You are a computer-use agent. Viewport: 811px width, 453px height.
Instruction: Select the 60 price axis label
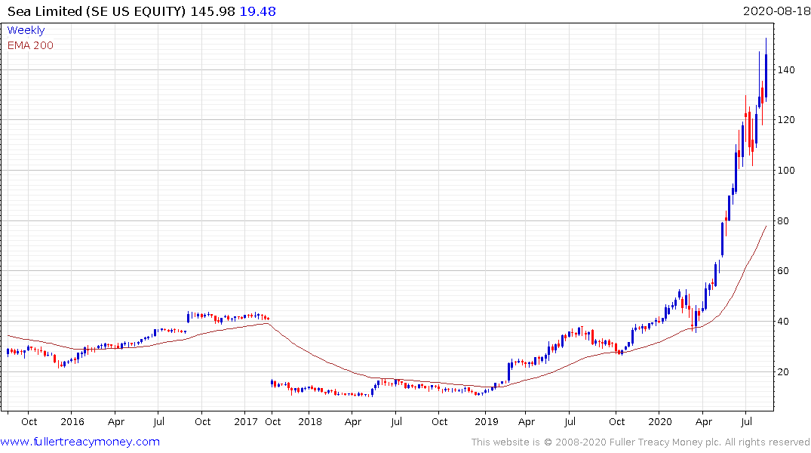[x=785, y=271]
